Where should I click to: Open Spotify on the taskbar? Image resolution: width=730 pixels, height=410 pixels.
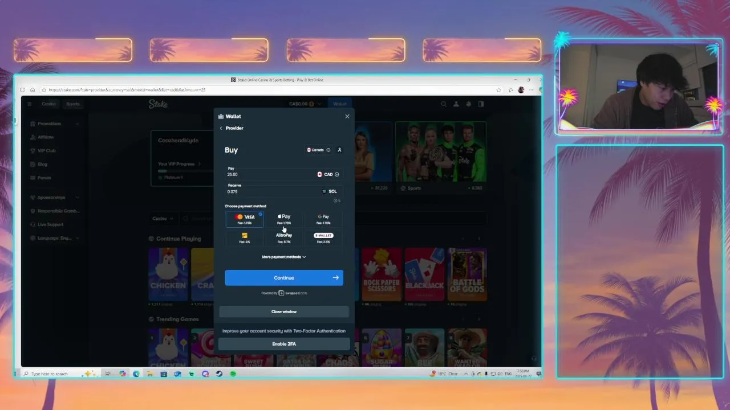233,374
